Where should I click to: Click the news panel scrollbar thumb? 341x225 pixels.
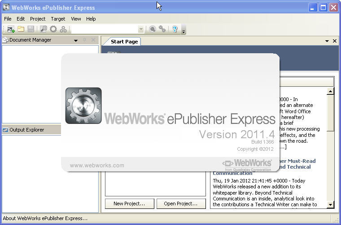330,113
